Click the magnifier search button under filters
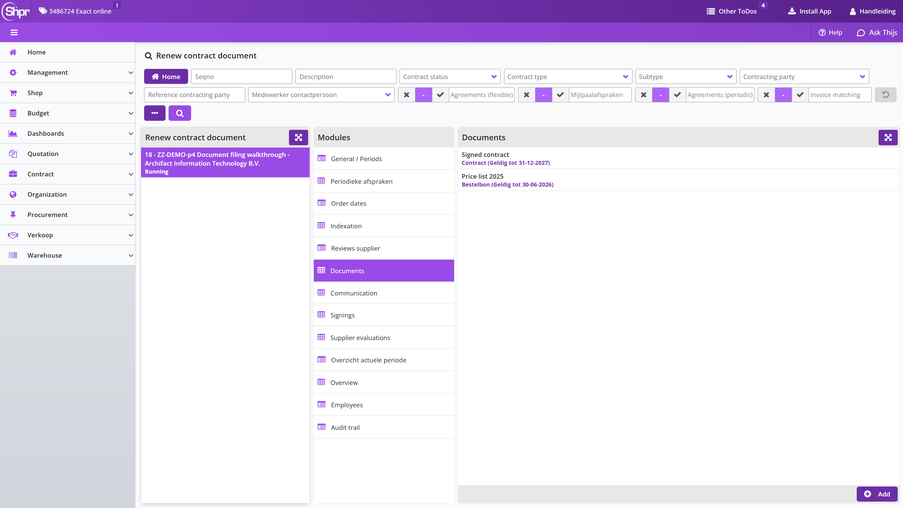903x508 pixels. (180, 113)
